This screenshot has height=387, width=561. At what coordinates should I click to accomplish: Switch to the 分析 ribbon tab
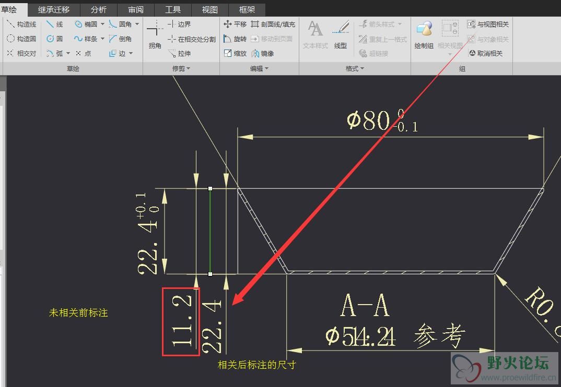(98, 9)
